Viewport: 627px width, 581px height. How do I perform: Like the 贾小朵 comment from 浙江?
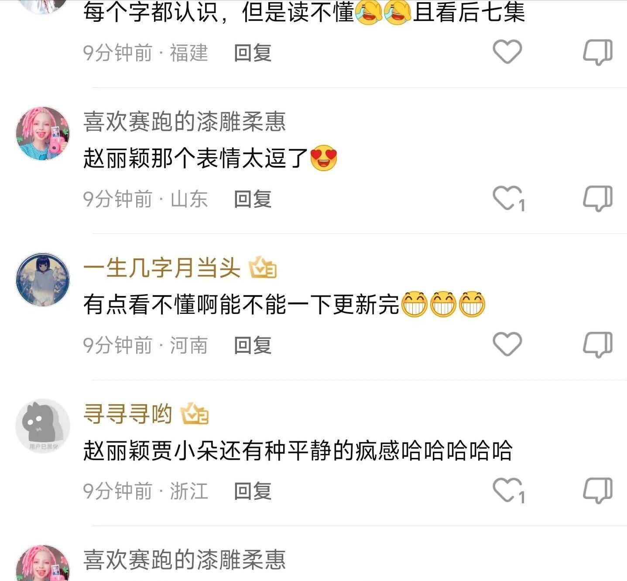tap(508, 490)
